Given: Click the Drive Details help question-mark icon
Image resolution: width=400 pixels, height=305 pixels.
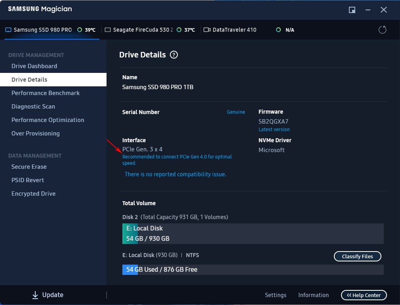Looking at the screenshot, I should click(174, 55).
